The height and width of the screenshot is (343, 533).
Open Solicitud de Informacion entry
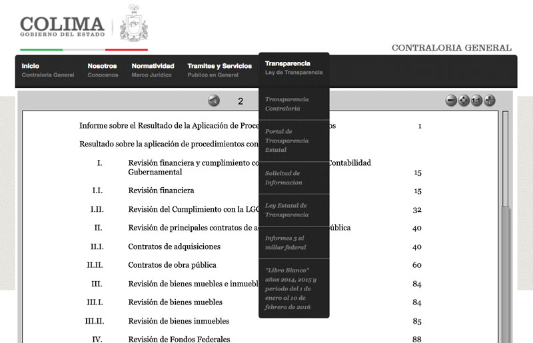coord(294,178)
